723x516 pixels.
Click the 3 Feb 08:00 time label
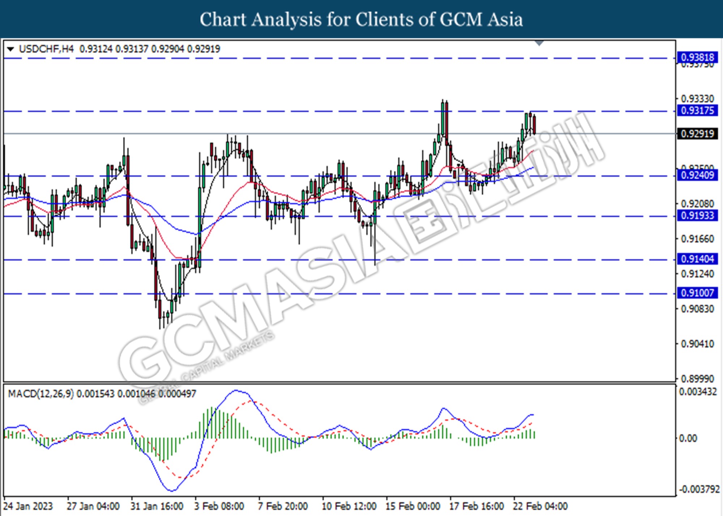219,506
